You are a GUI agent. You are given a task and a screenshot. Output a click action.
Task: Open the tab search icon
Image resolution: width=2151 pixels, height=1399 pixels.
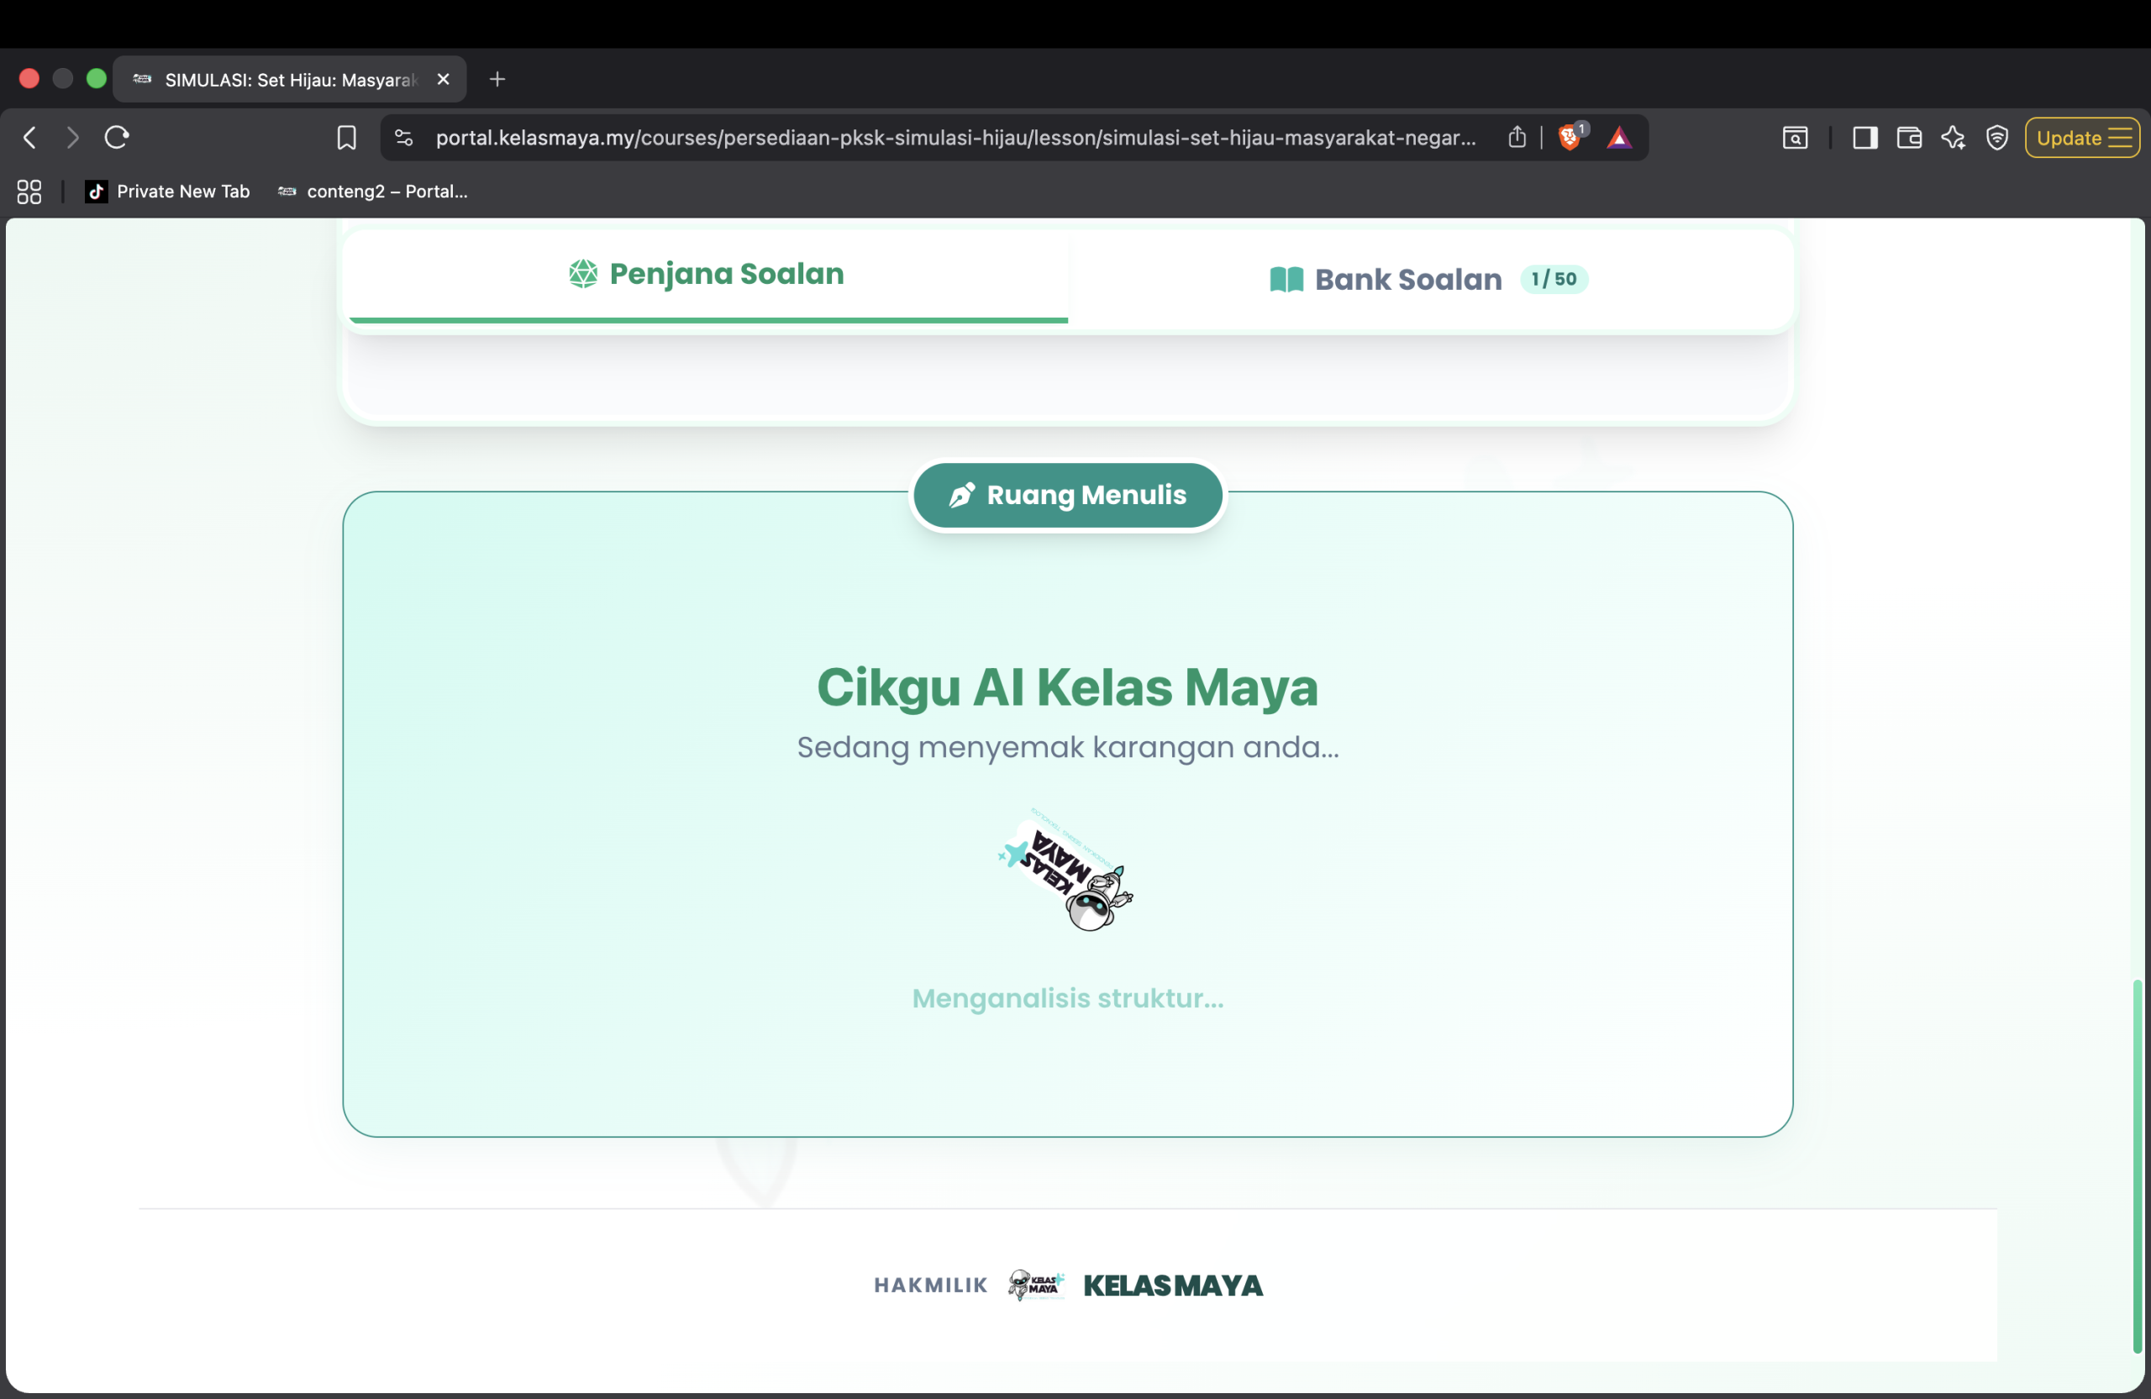1795,137
